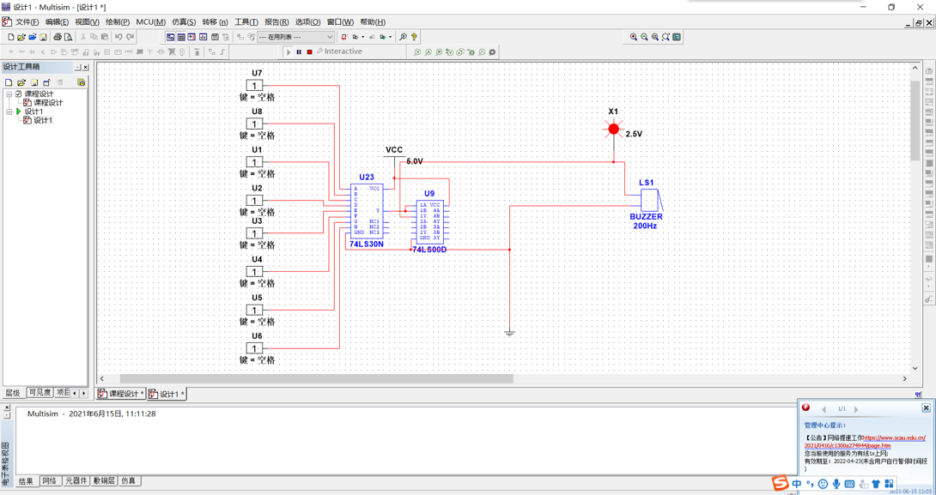Open the 在用列表 in-use list dropdown
Image resolution: width=936 pixels, height=495 pixels.
coord(295,37)
